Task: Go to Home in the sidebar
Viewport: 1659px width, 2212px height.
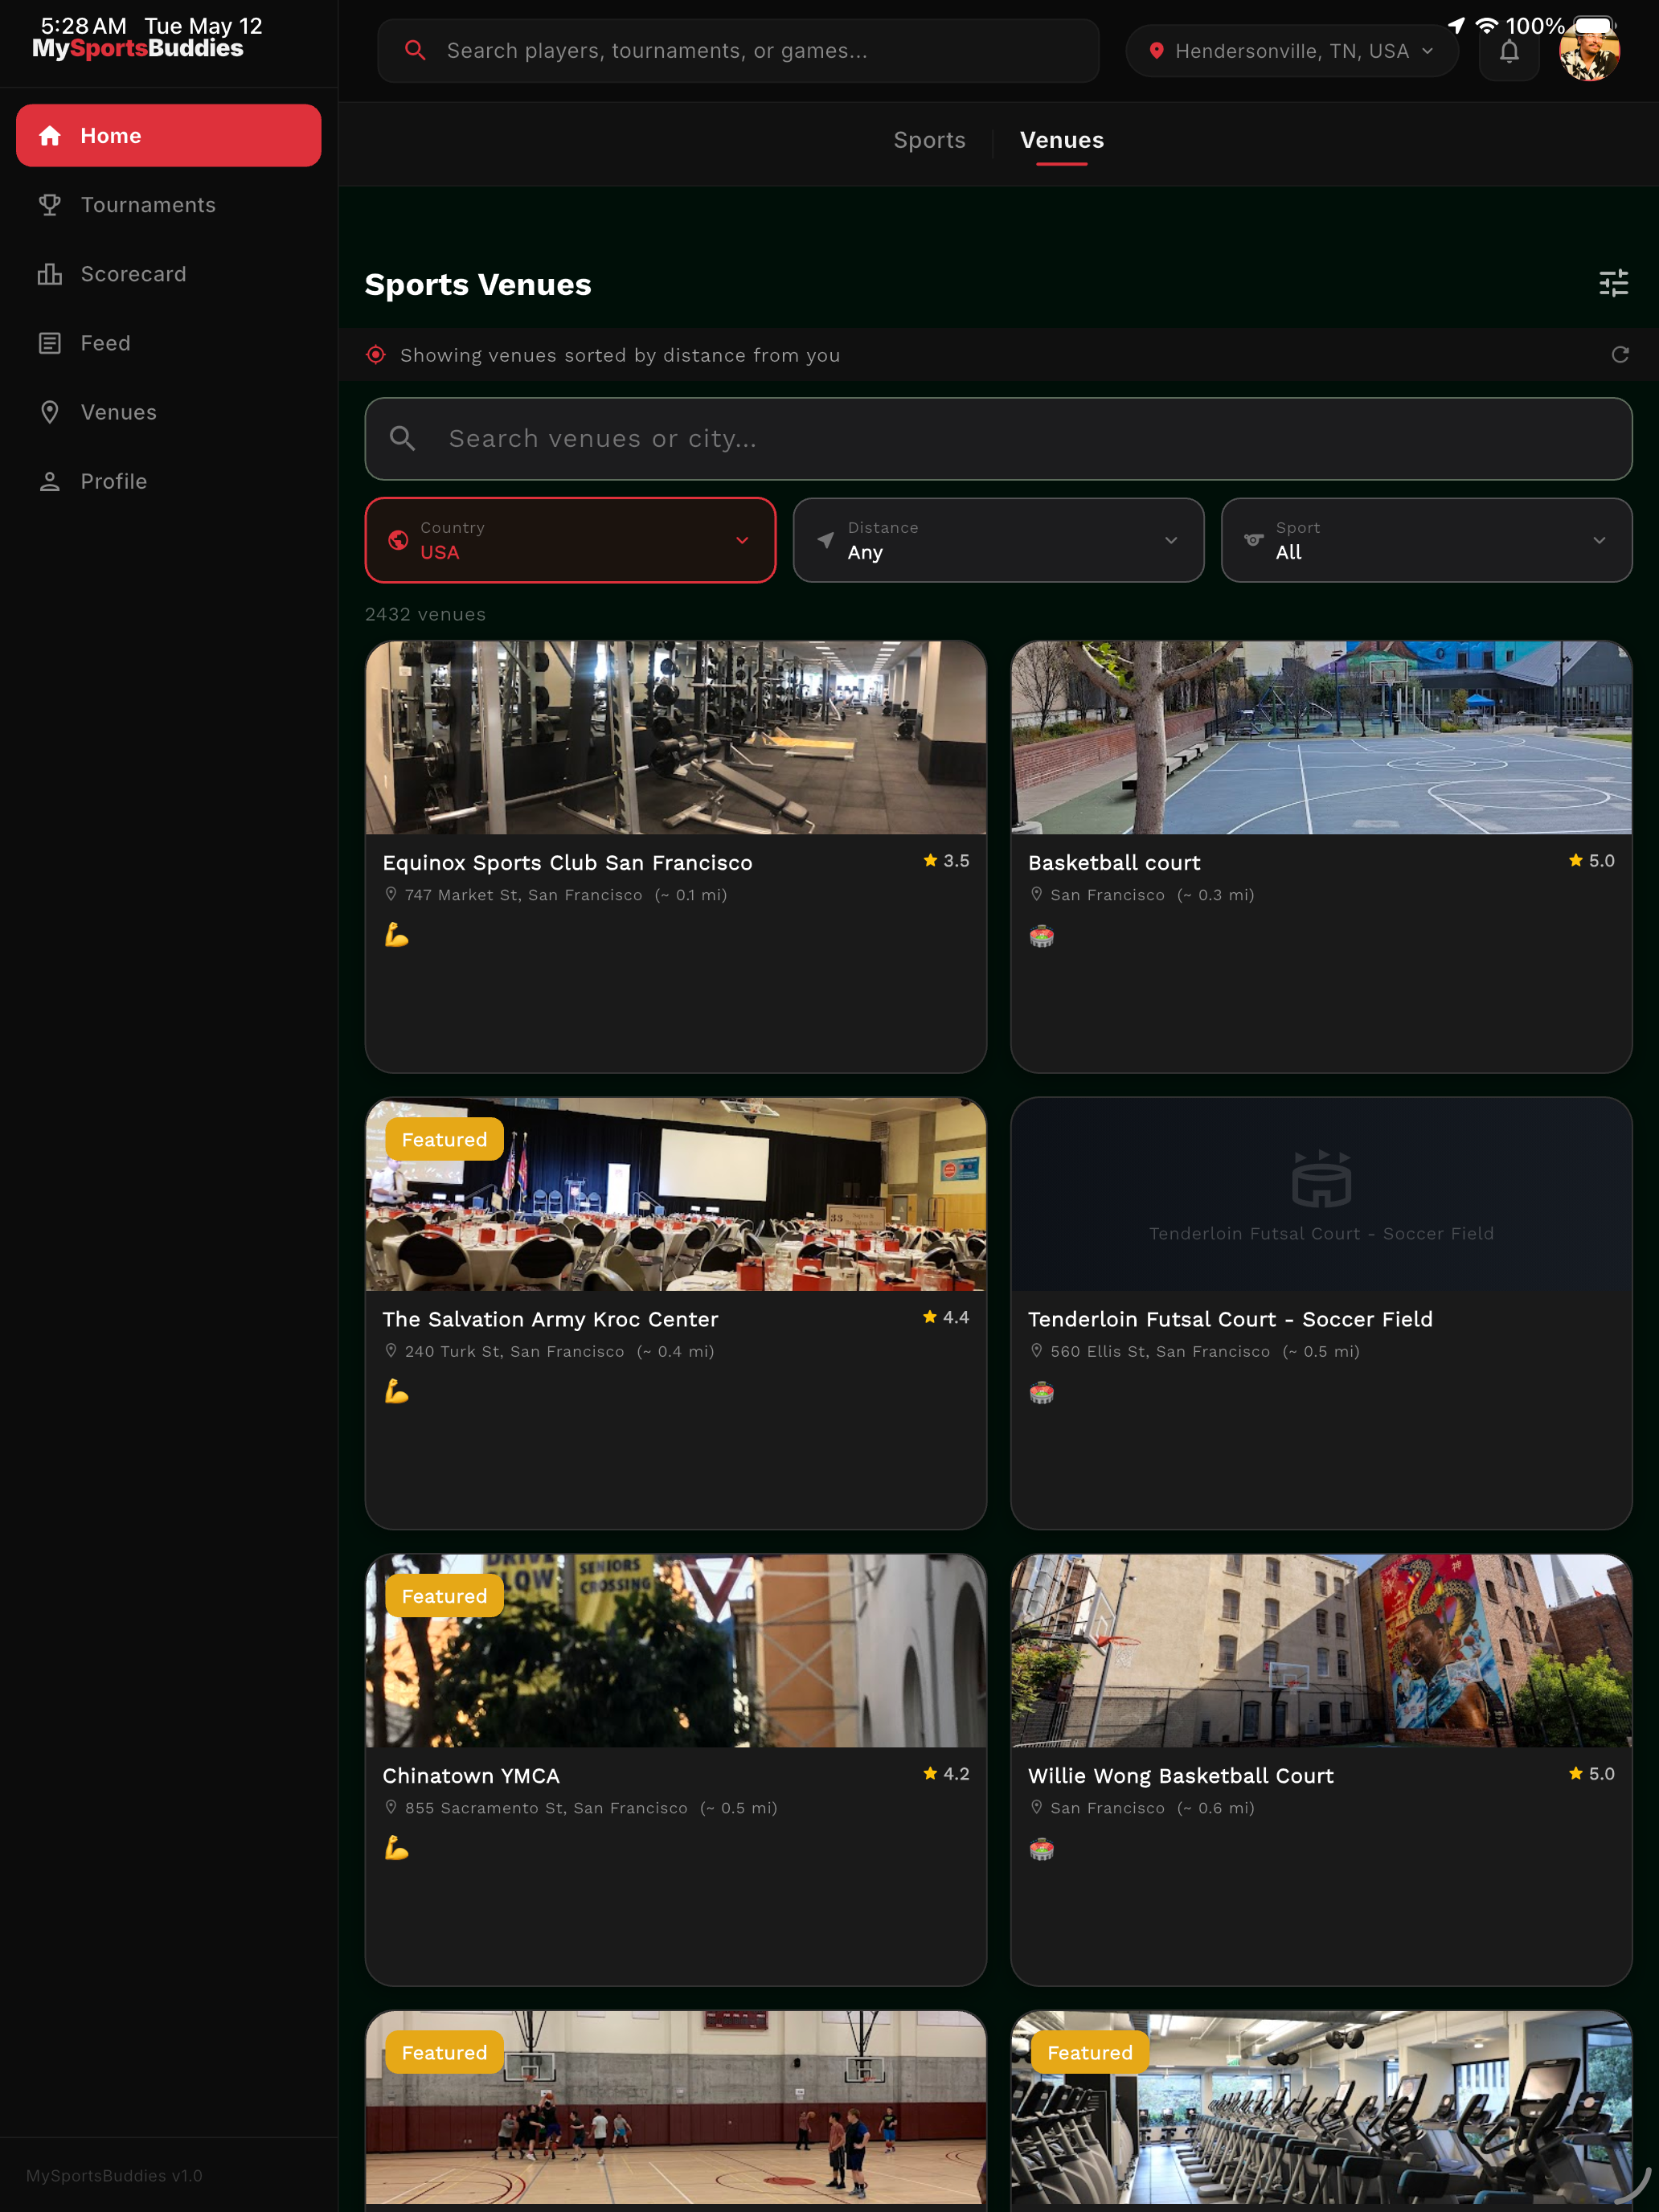Action: pos(168,136)
